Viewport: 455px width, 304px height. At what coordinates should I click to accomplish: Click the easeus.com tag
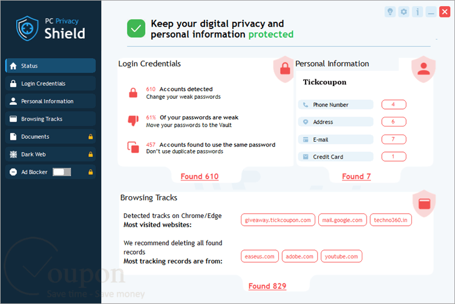(x=260, y=256)
